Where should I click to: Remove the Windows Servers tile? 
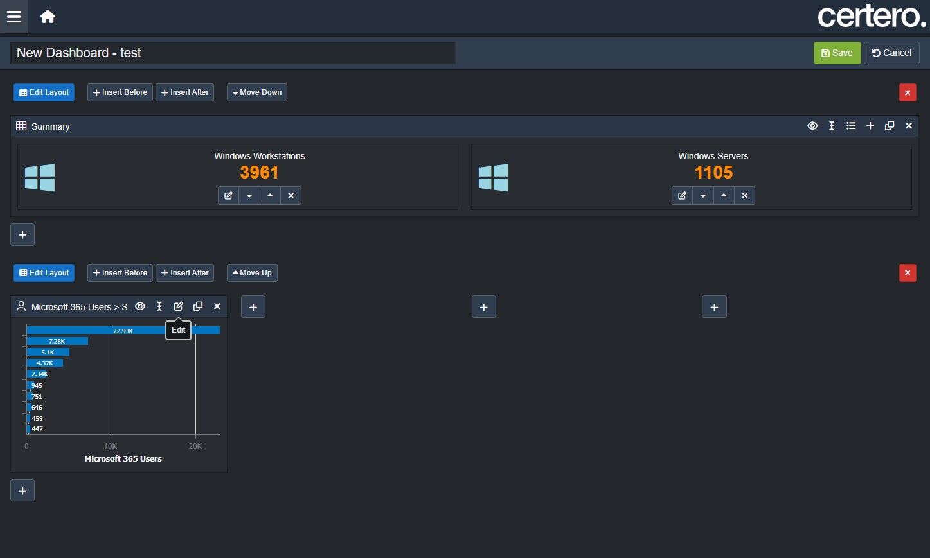click(x=744, y=196)
